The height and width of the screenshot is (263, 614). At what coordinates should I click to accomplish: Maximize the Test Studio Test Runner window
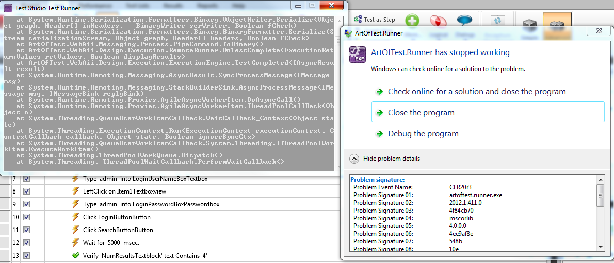[312, 5]
